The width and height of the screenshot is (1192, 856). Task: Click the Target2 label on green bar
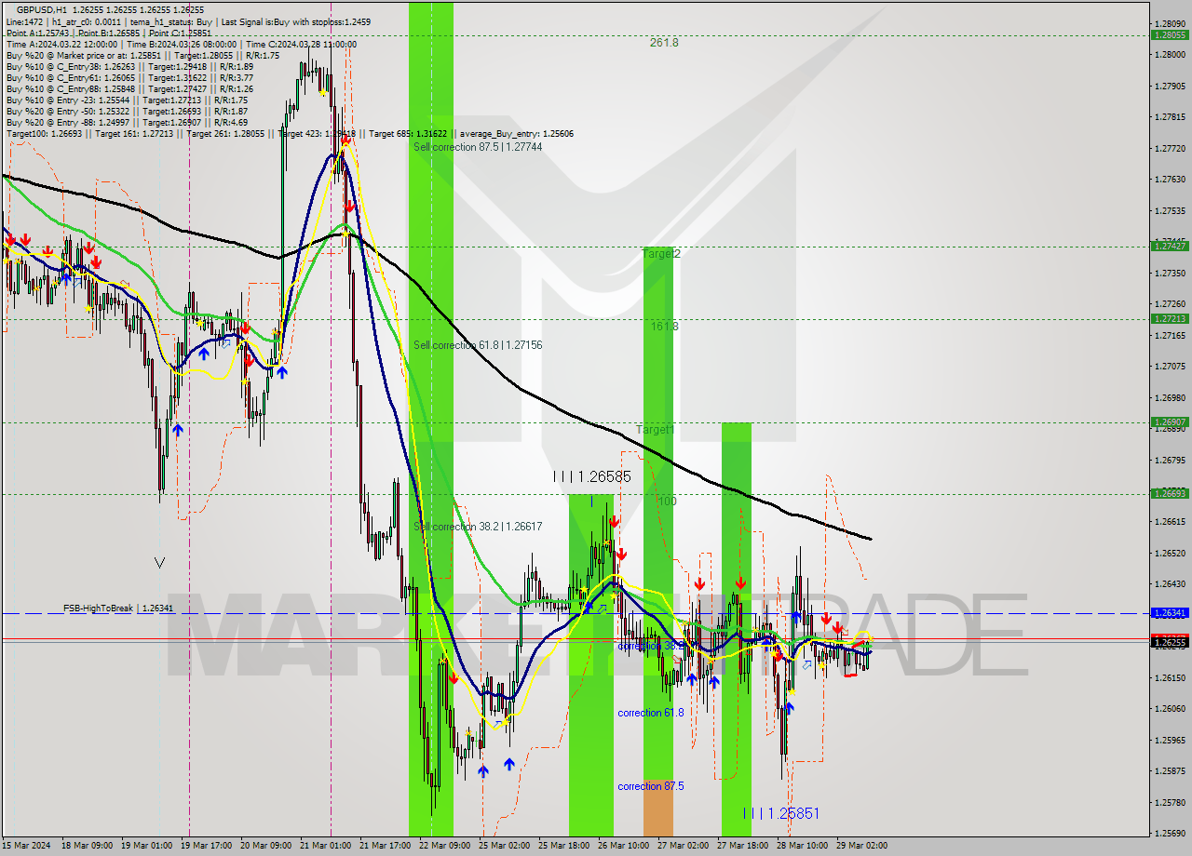click(x=661, y=253)
